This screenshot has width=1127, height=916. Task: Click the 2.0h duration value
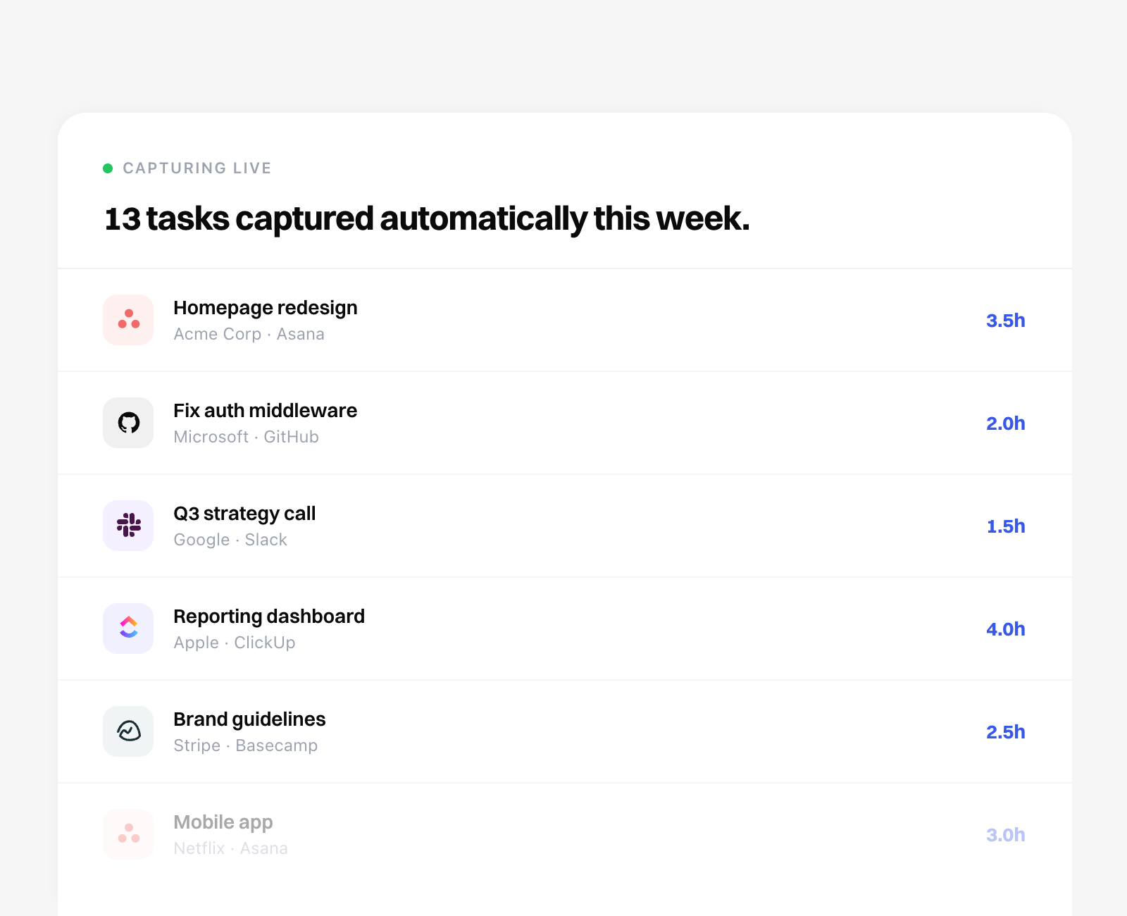[x=1005, y=423]
